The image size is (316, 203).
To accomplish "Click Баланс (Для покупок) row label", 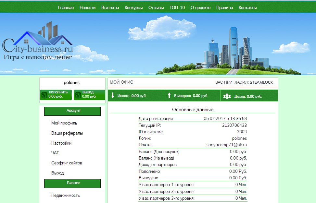I will 159,151.
